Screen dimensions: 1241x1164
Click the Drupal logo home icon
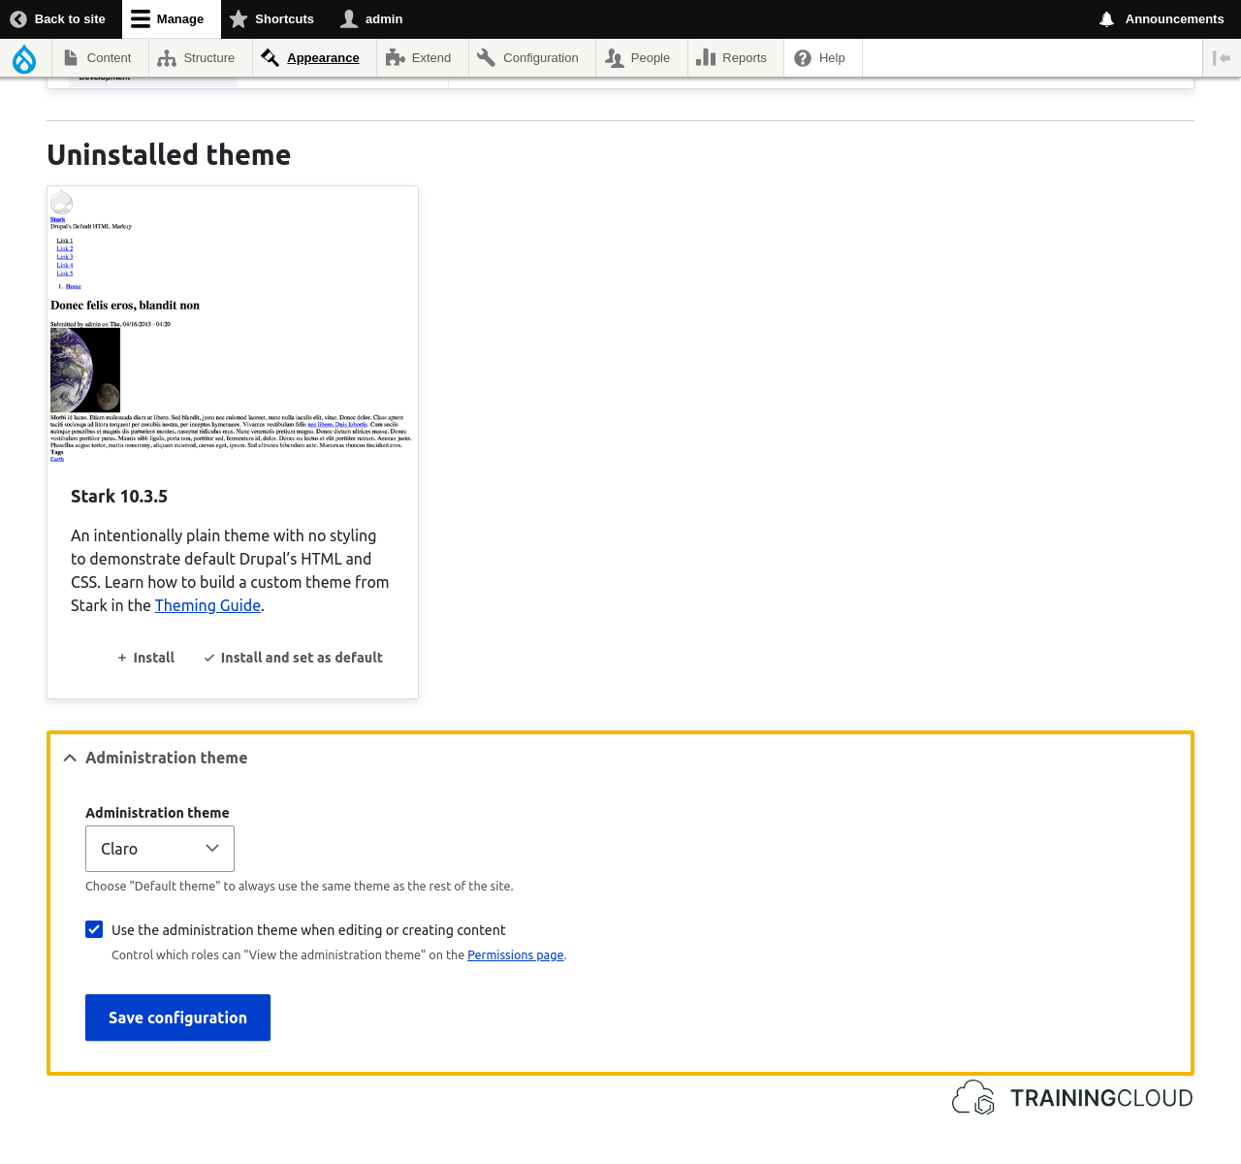coord(24,59)
